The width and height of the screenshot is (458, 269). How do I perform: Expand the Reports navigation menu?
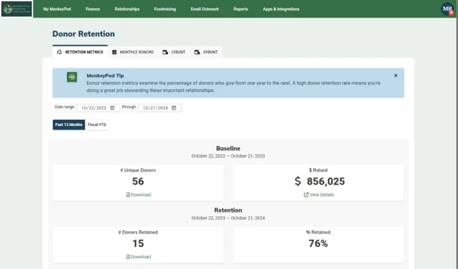tap(240, 9)
